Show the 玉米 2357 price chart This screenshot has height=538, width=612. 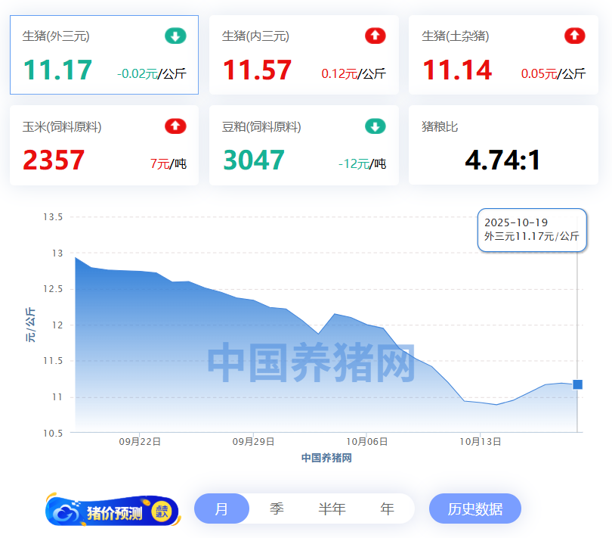[104, 145]
